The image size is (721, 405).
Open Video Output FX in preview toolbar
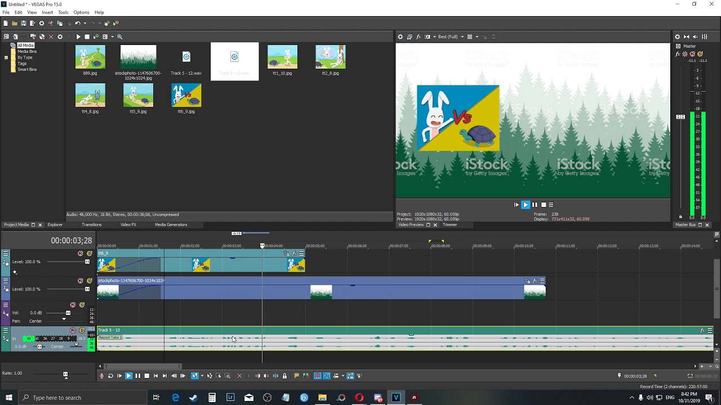[418, 37]
